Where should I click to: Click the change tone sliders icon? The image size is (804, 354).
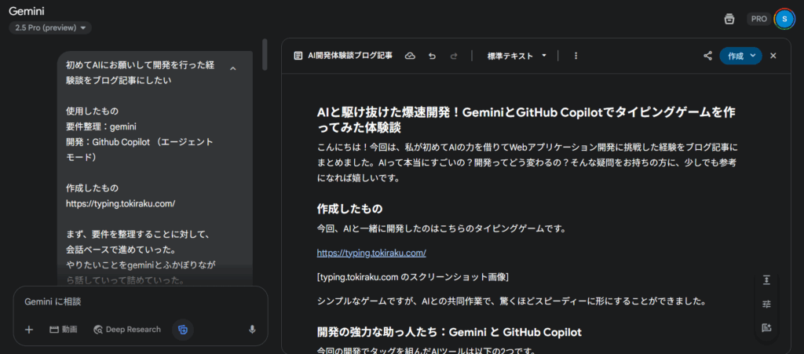tap(766, 304)
